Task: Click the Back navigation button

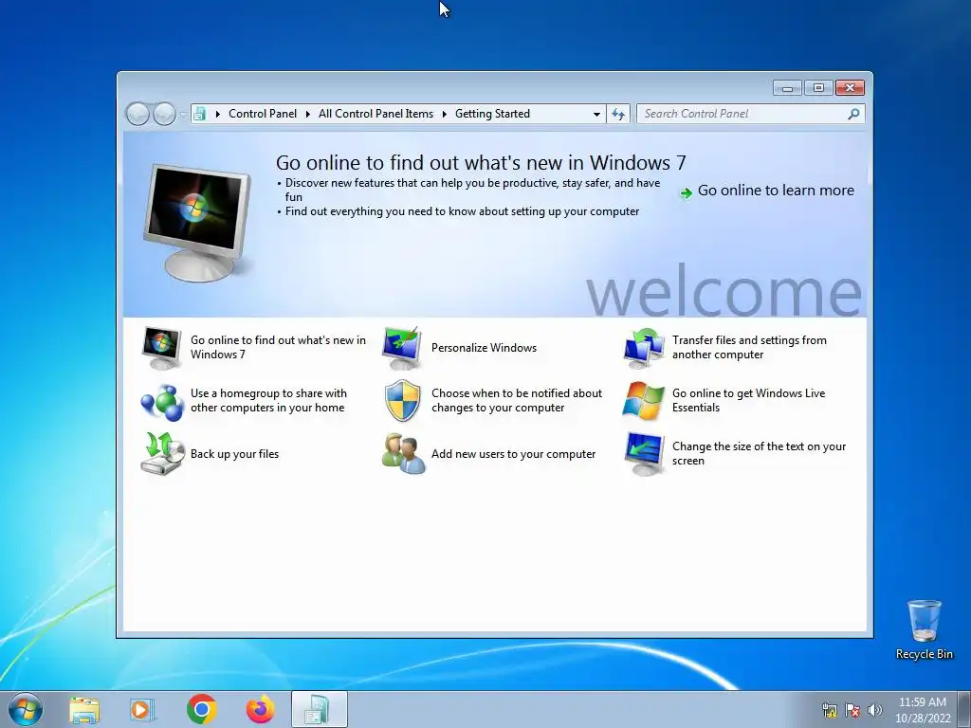Action: tap(137, 114)
